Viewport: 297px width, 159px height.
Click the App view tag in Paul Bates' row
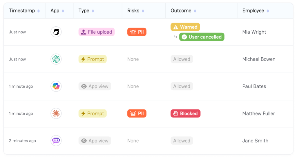tap(95, 86)
